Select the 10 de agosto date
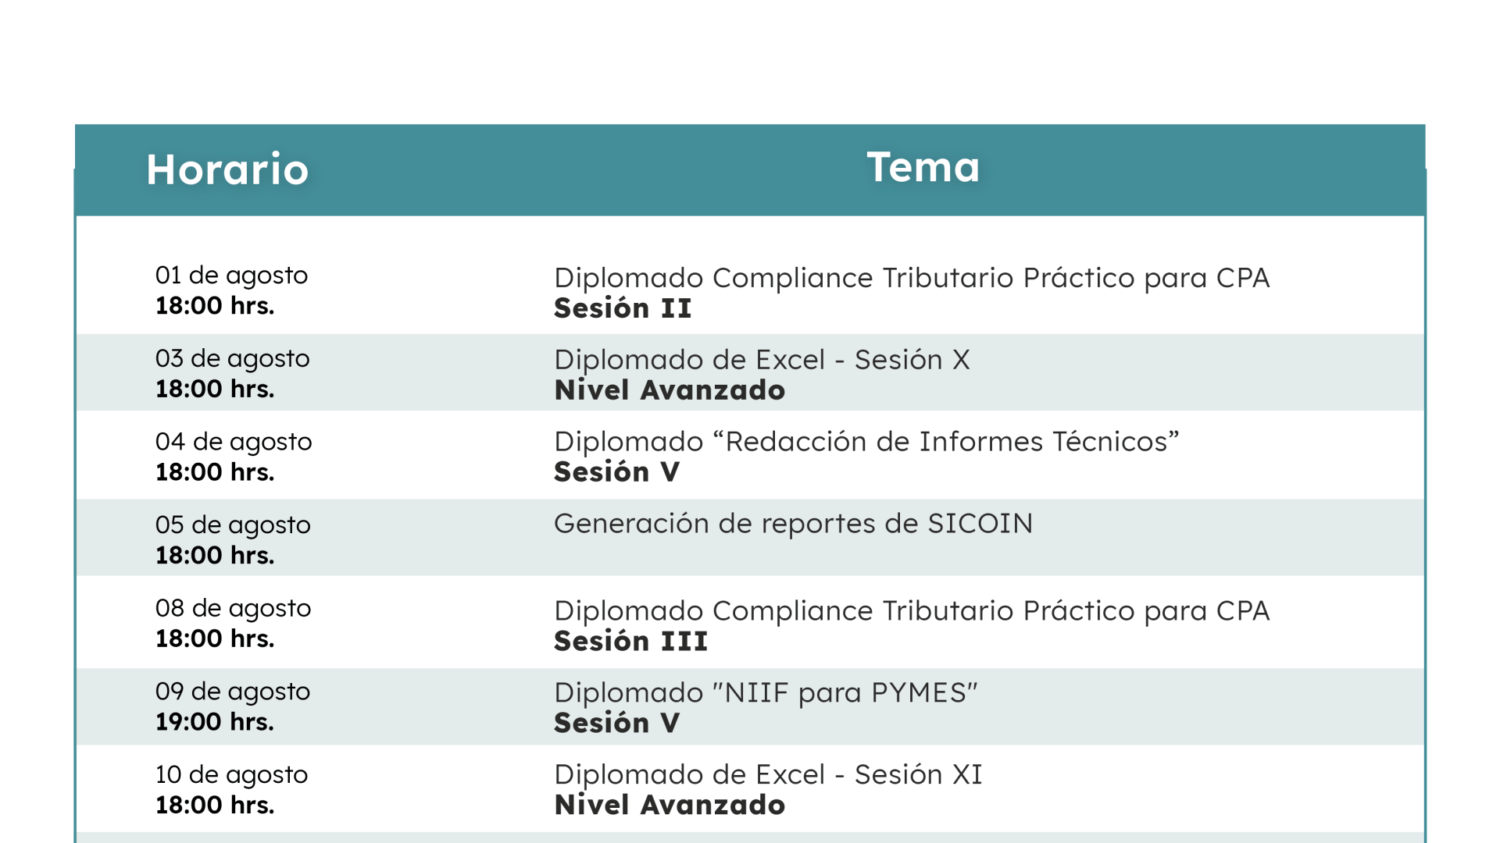Screen dimensions: 1500x843 coord(231,775)
